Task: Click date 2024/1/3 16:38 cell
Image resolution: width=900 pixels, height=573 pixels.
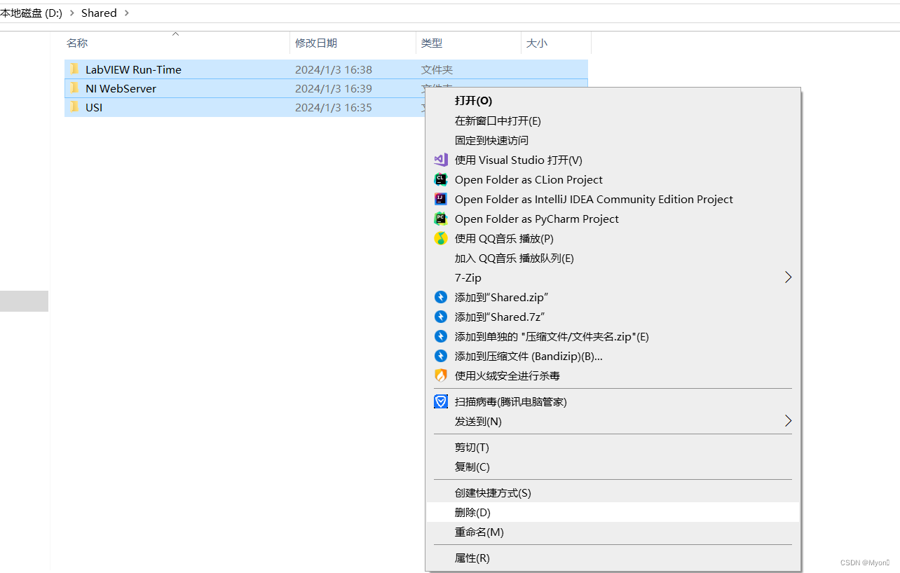Action: click(x=334, y=69)
